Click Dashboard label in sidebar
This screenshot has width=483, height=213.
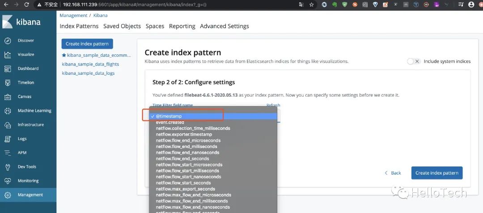[x=28, y=69]
